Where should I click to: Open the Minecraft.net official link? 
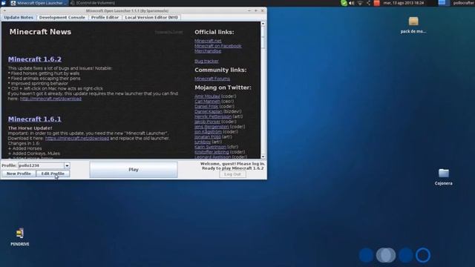(x=208, y=41)
